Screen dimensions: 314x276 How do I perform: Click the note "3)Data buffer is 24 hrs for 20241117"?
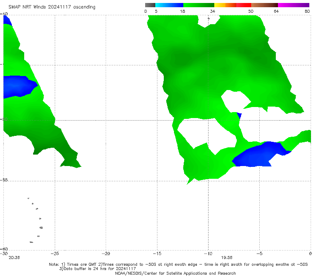click(x=98, y=269)
